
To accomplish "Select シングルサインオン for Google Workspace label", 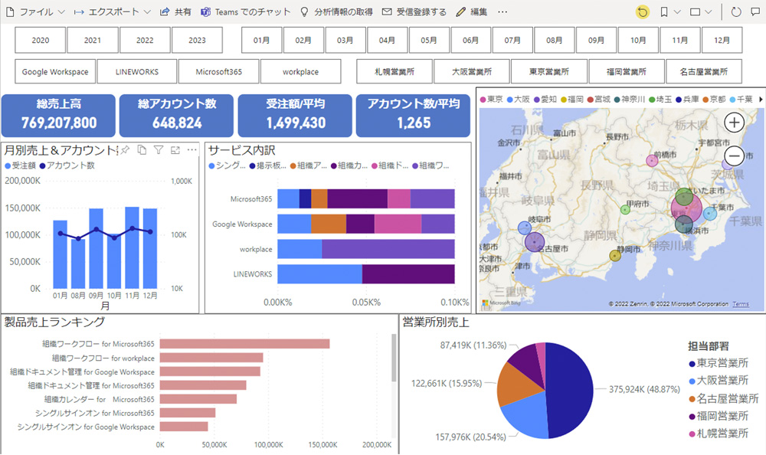I will pyautogui.click(x=86, y=427).
